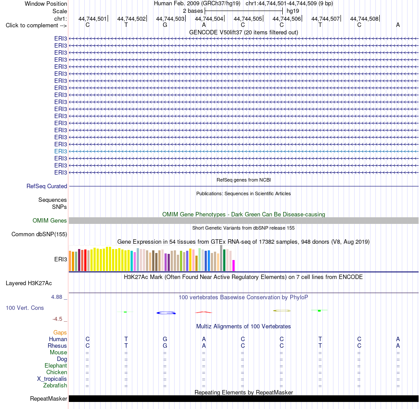Screen dimensions: 419x409
Task: Click the Chicken species label
Action: (56, 372)
